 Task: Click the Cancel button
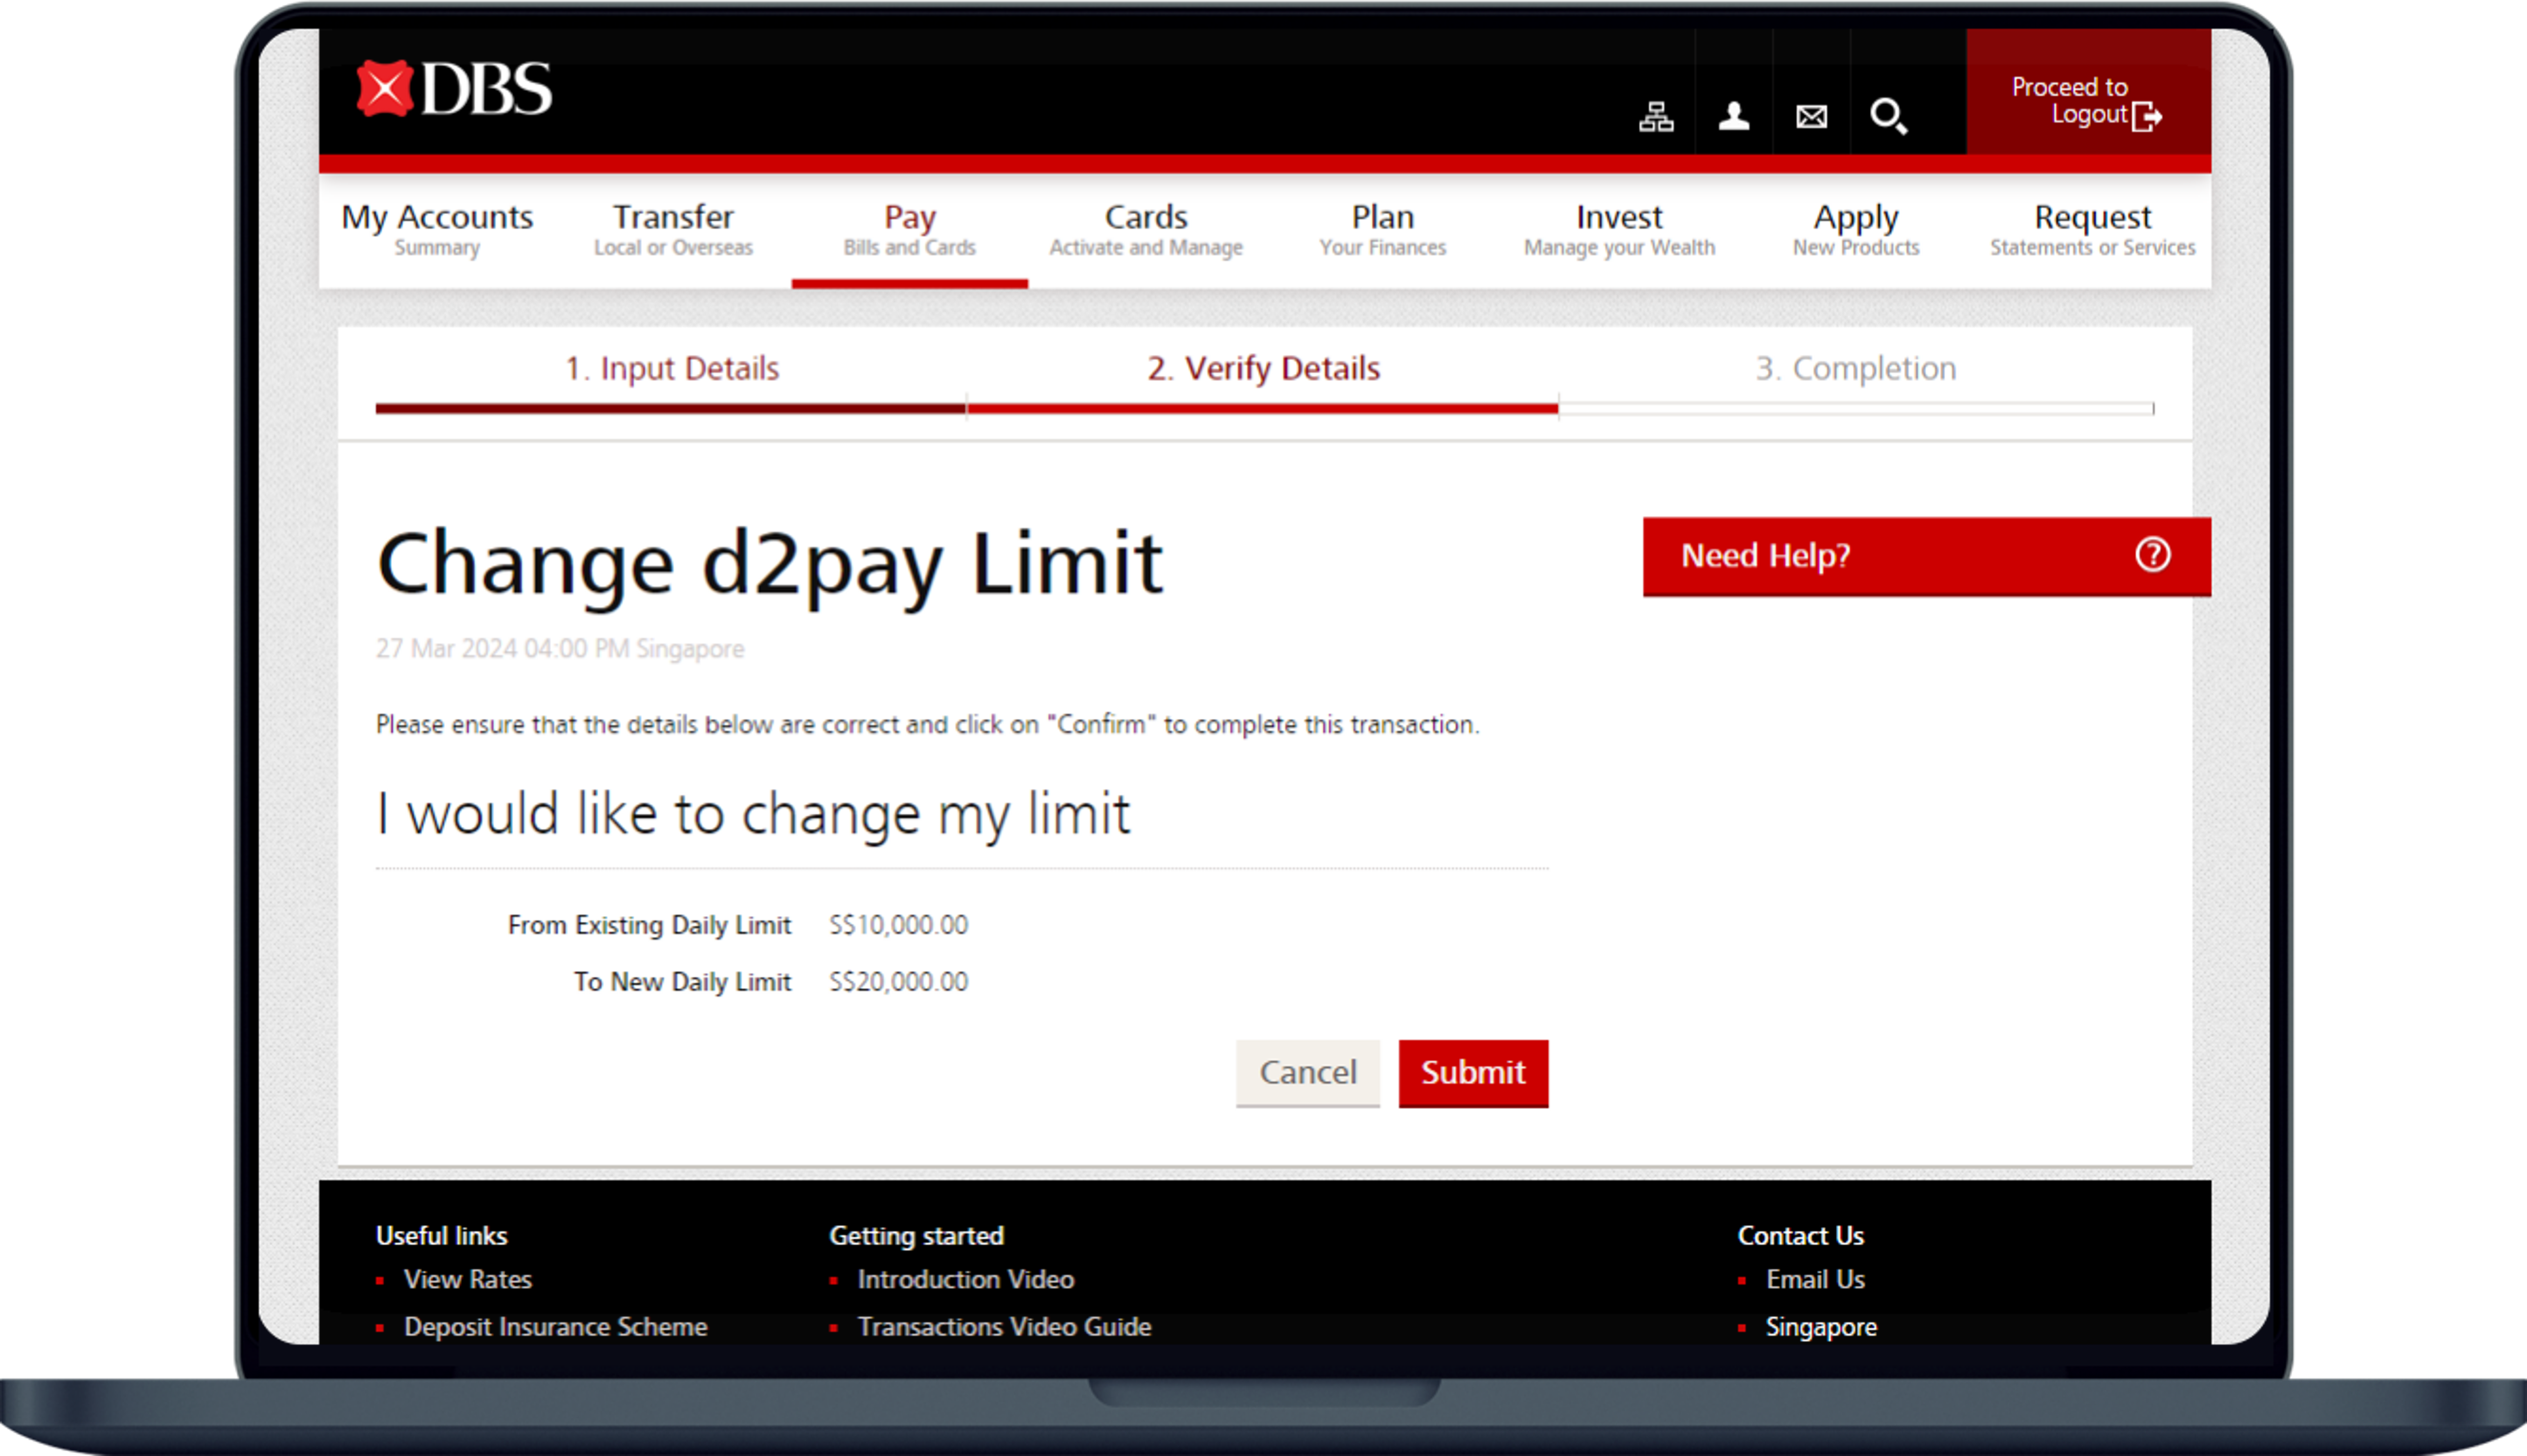coord(1308,1073)
